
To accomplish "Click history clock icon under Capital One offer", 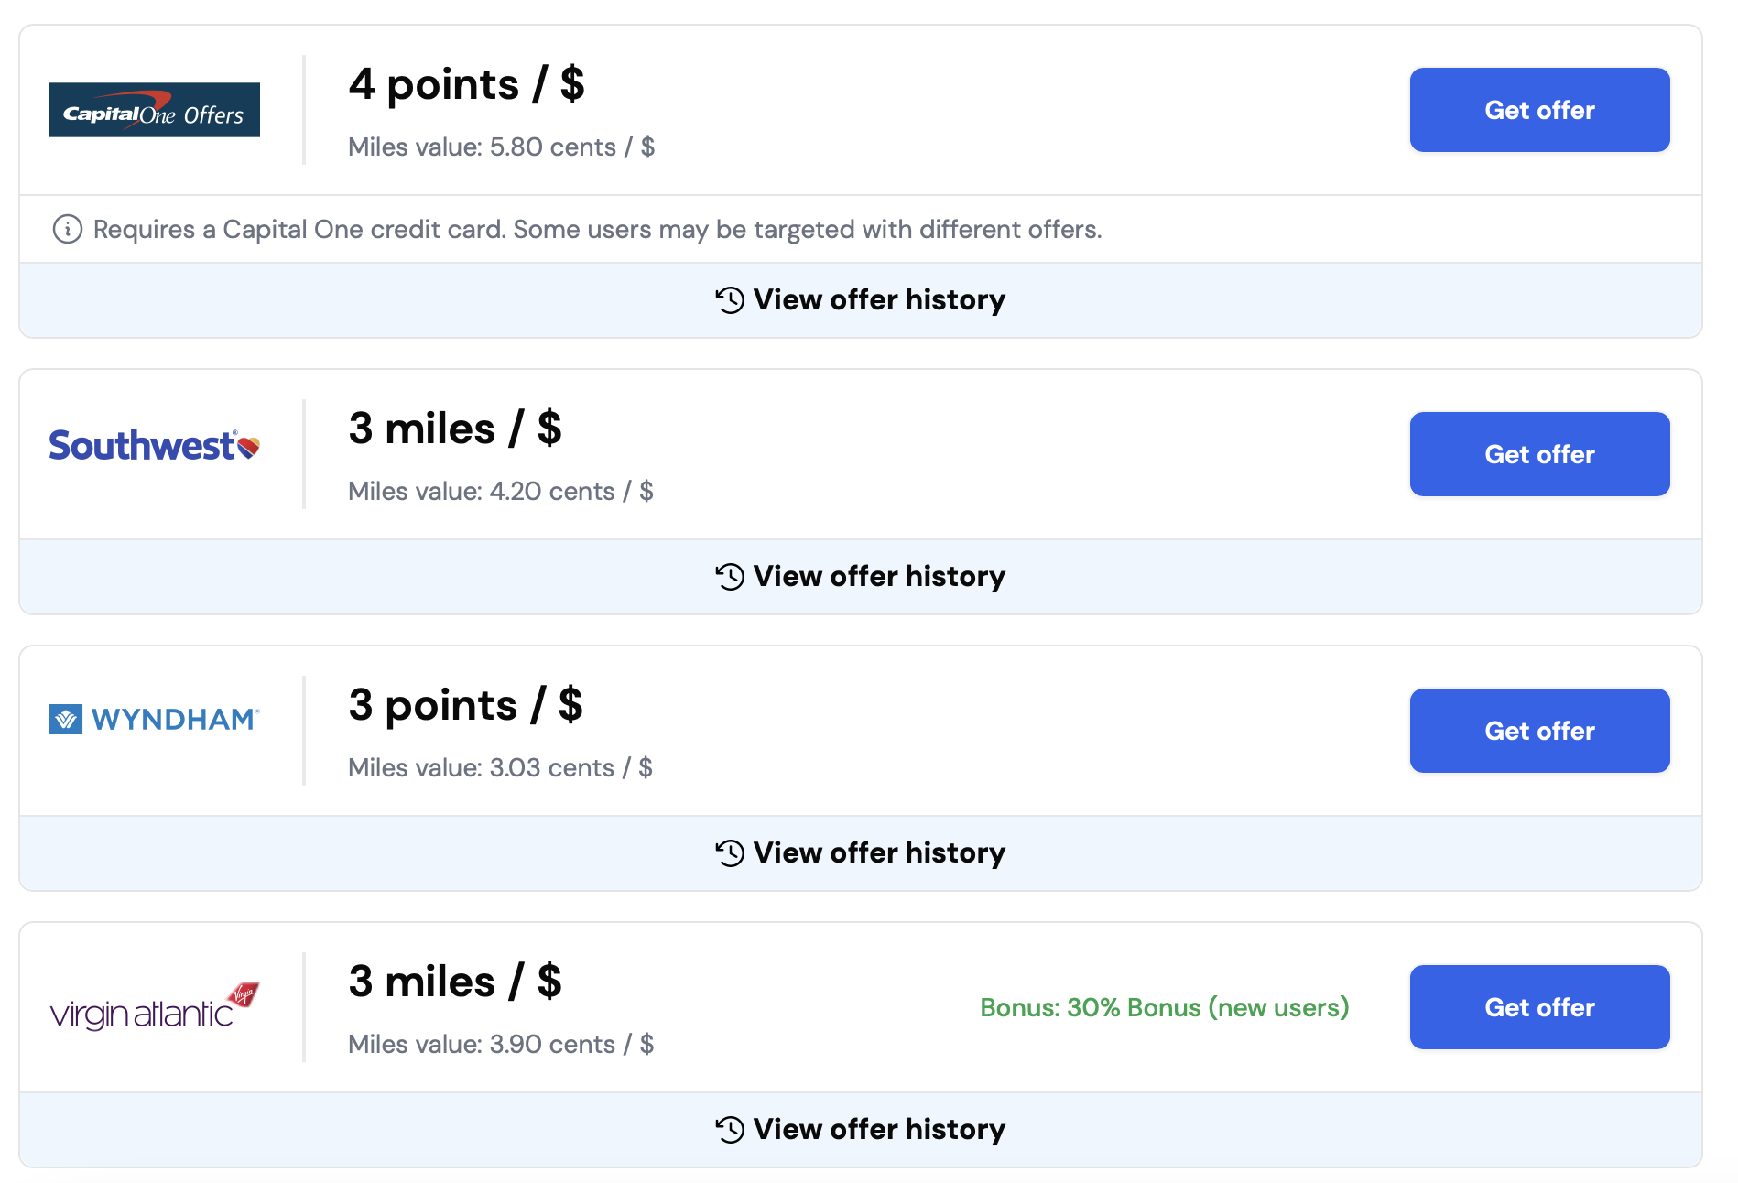I will [730, 300].
